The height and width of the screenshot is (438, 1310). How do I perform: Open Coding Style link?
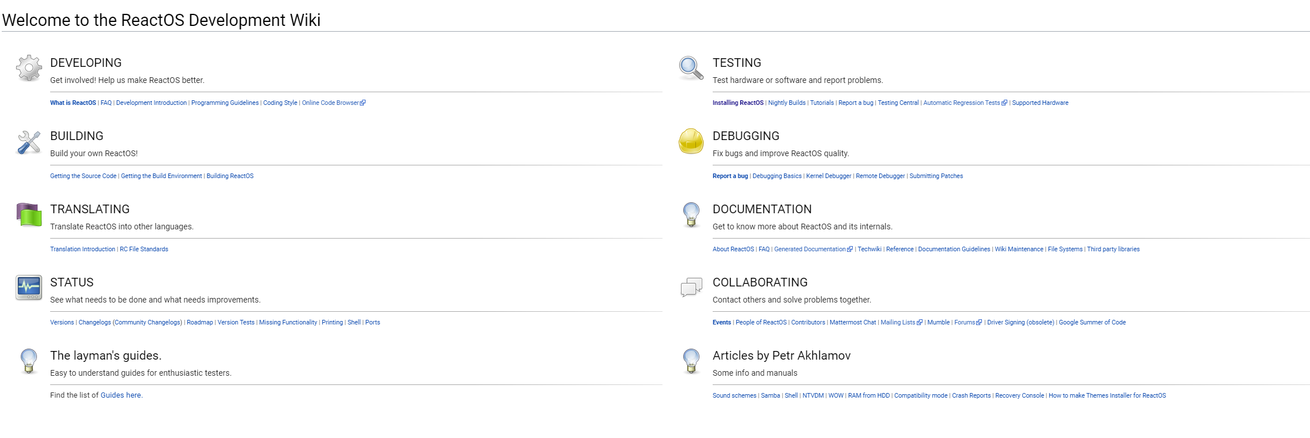click(280, 103)
